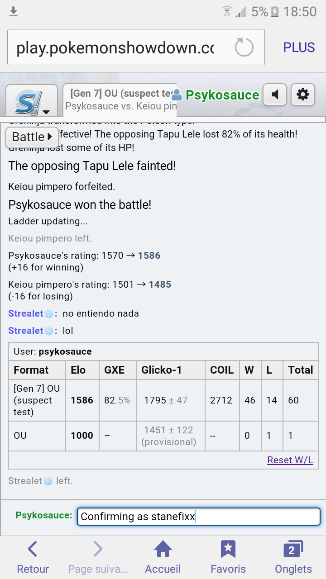The image size is (326, 579).
Task: Open Onglets tabs switcher
Action: click(293, 558)
